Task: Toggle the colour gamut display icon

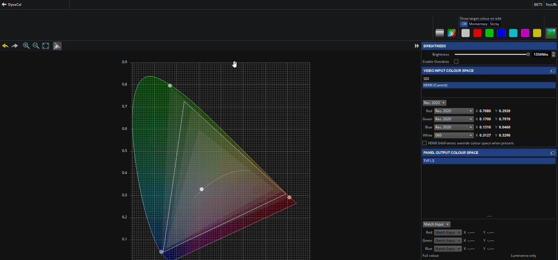Action: click(57, 46)
